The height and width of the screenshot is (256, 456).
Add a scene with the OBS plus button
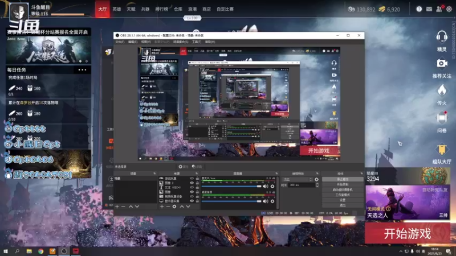tap(117, 207)
